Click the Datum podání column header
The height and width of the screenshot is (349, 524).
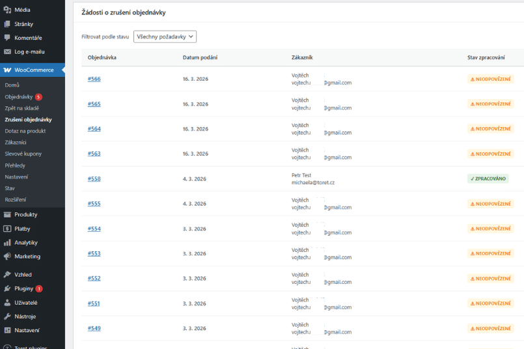click(x=200, y=57)
